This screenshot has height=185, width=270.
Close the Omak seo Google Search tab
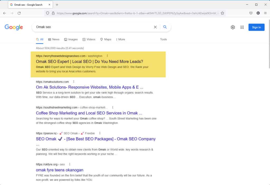49,5
